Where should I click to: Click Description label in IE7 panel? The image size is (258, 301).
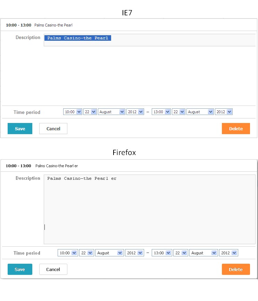28,37
